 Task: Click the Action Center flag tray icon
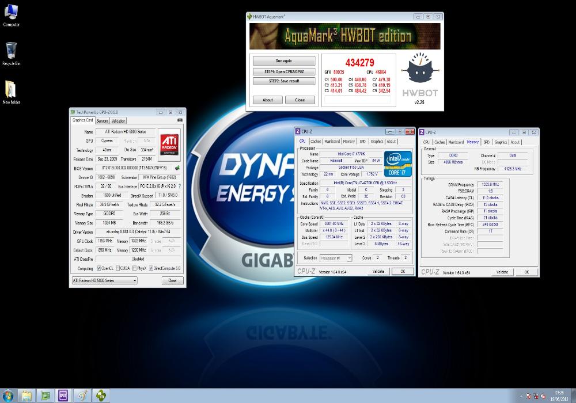point(528,396)
